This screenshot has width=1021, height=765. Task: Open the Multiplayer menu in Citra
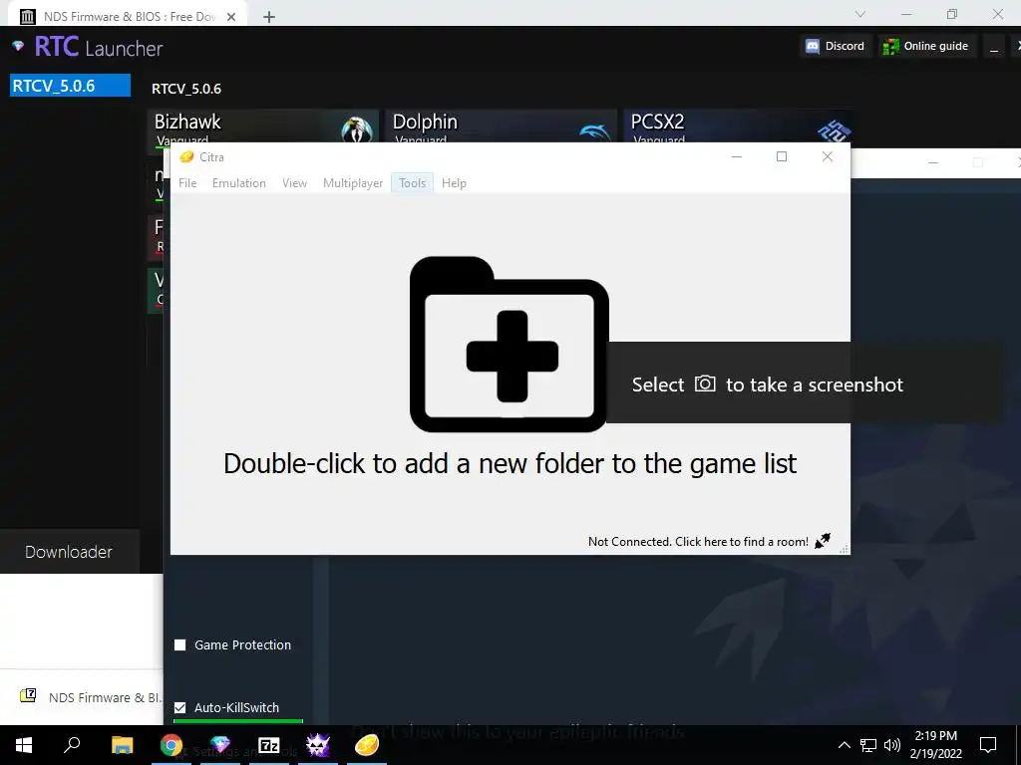(x=353, y=183)
